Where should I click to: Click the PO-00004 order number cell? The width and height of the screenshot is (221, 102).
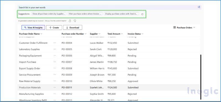point(67,43)
